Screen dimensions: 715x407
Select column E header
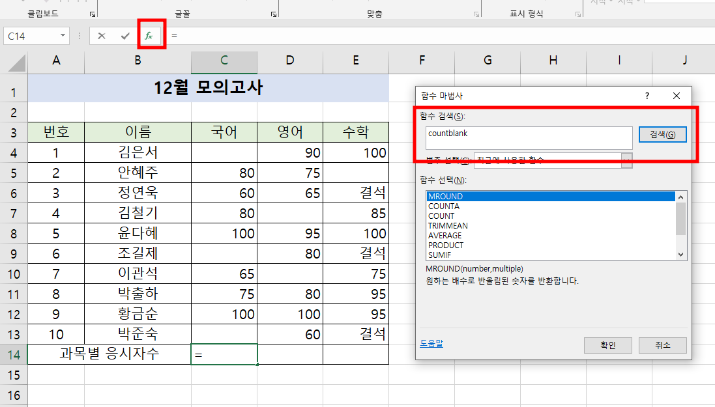click(x=356, y=61)
